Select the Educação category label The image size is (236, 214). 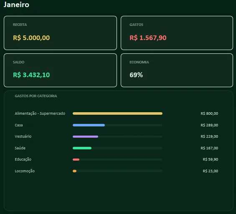[23, 159]
